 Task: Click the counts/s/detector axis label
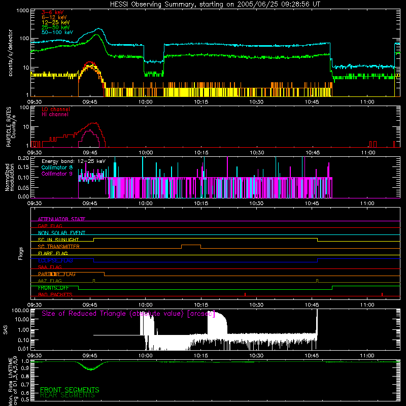10,53
